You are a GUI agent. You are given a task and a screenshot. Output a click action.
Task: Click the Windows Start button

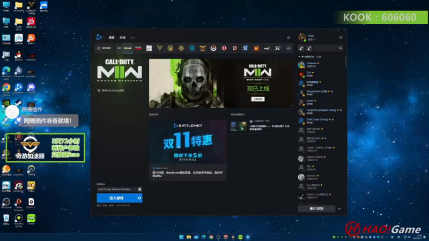(x=181, y=237)
